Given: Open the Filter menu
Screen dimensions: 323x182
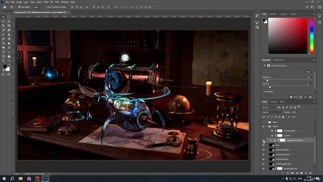Looking at the screenshot, I should point(46,2).
